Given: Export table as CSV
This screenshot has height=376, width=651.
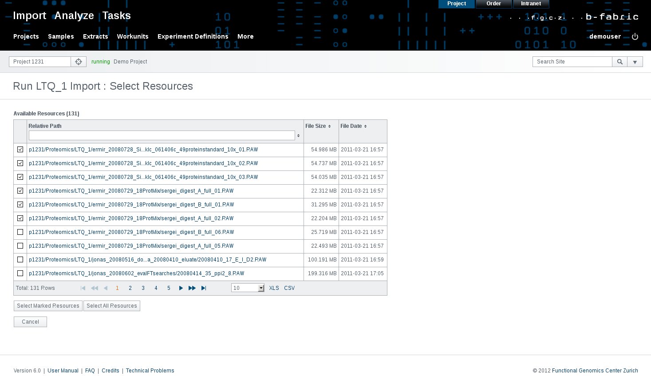Looking at the screenshot, I should click(289, 288).
